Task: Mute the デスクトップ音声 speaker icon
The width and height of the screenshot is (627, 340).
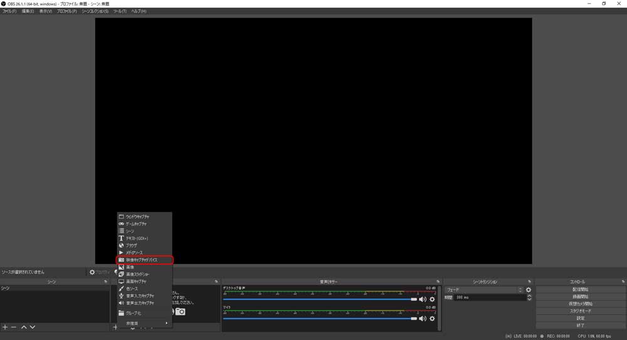Action: 423,299
